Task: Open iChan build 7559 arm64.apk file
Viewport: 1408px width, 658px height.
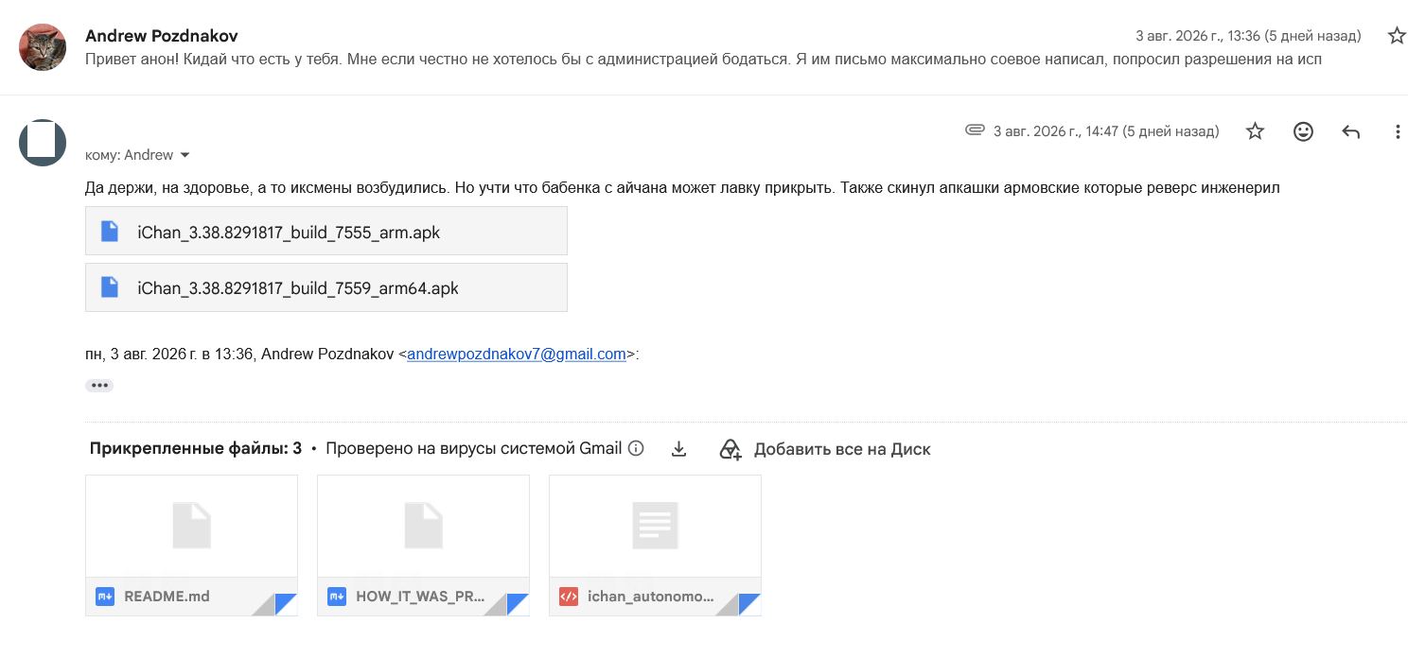Action: (x=326, y=287)
